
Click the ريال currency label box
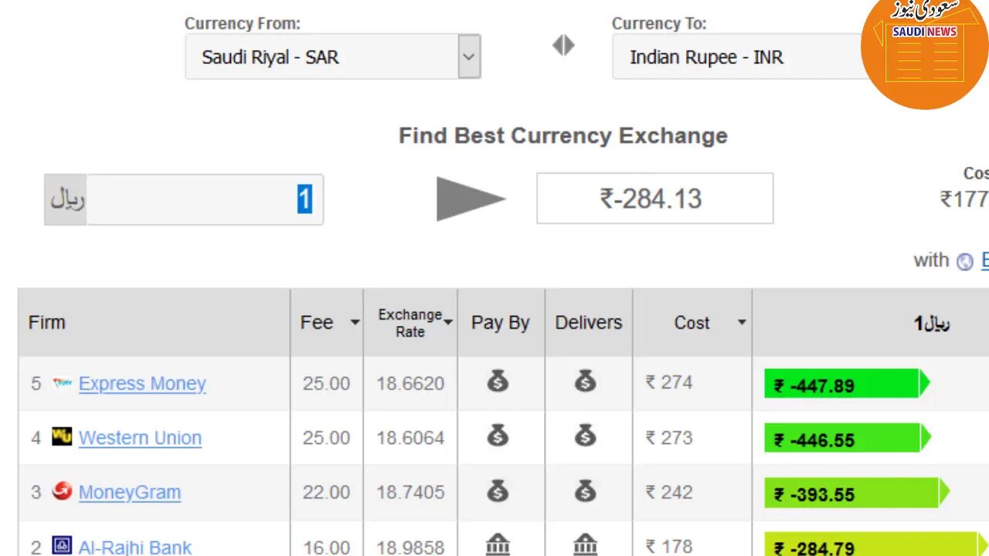tap(66, 199)
